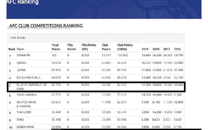Open the SAUDI ARABIA team link
This screenshot has width=208, height=130.
coord(27,95)
